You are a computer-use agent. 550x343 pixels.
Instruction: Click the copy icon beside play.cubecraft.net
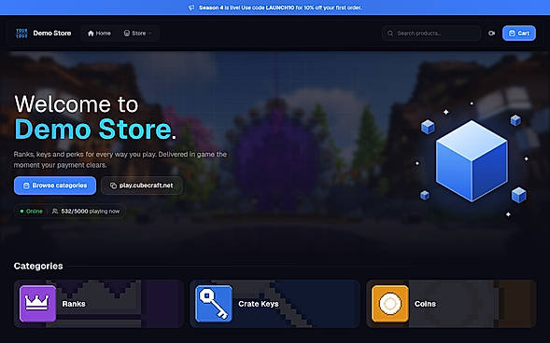click(113, 185)
